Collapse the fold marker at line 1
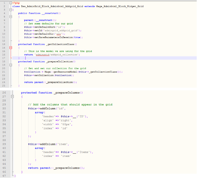Viewport: 198px width, 179px height. (x=11, y=3)
